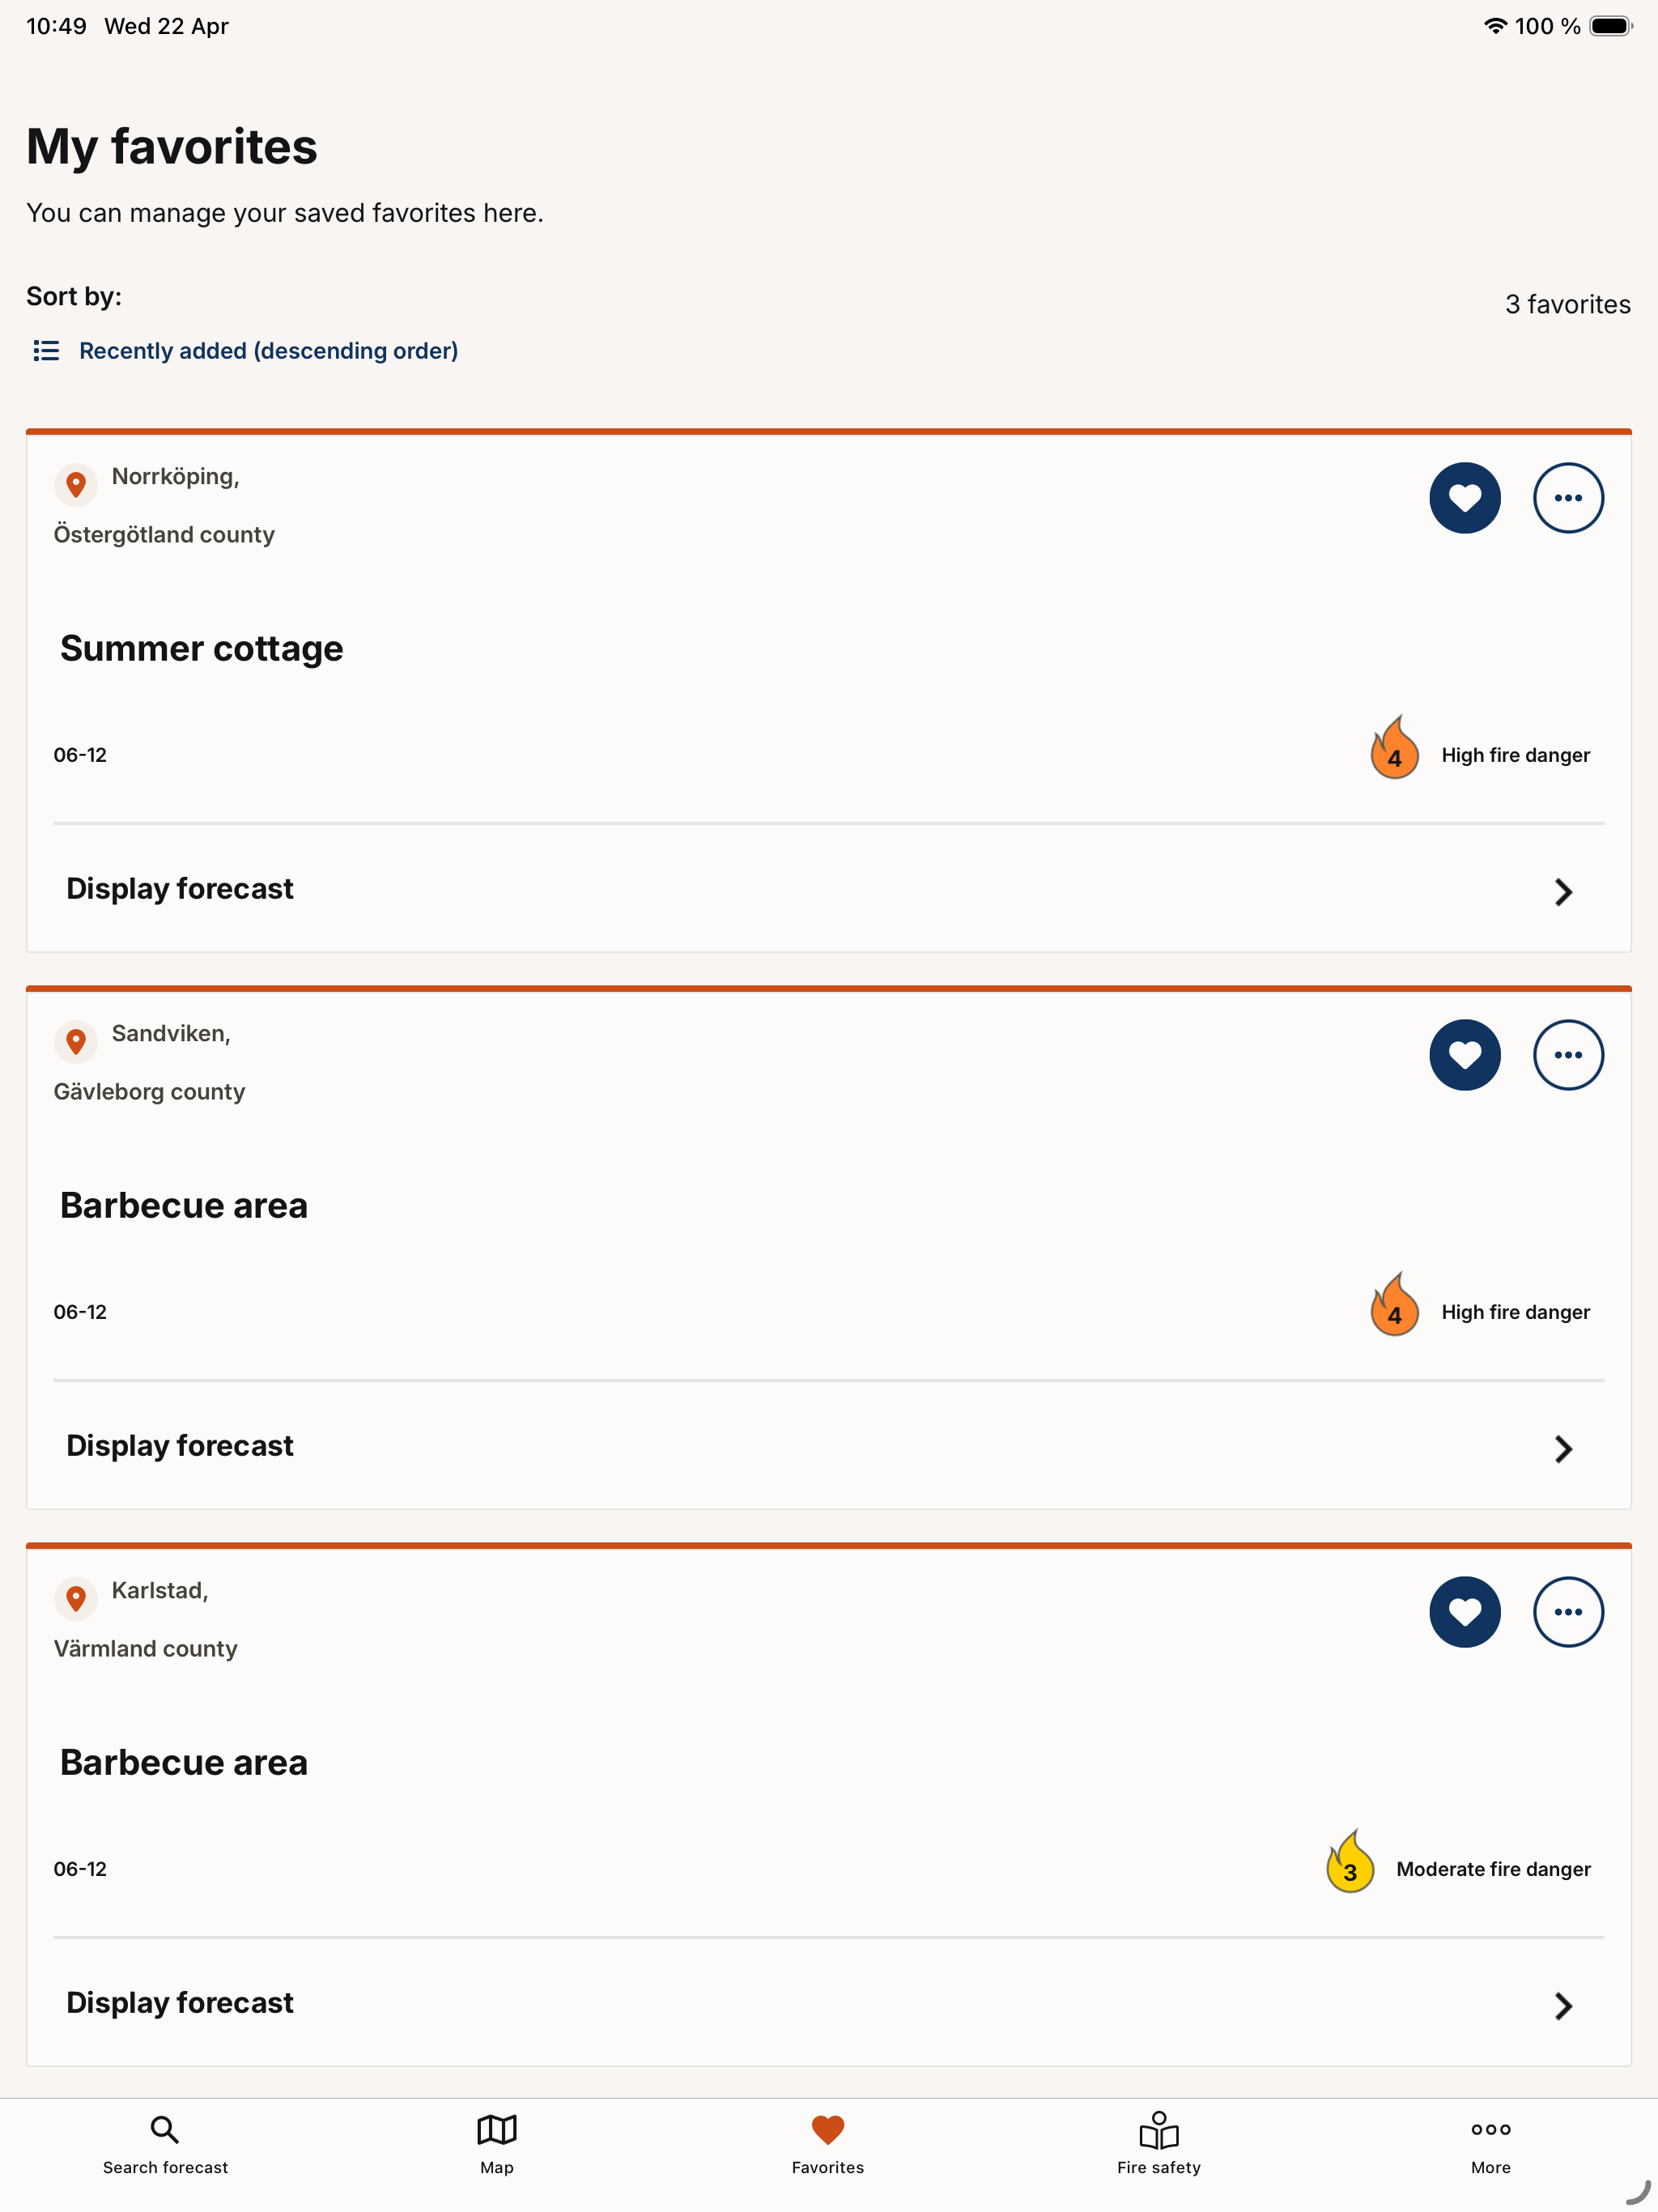
Task: Switch to the Map tab
Action: click(x=497, y=2144)
